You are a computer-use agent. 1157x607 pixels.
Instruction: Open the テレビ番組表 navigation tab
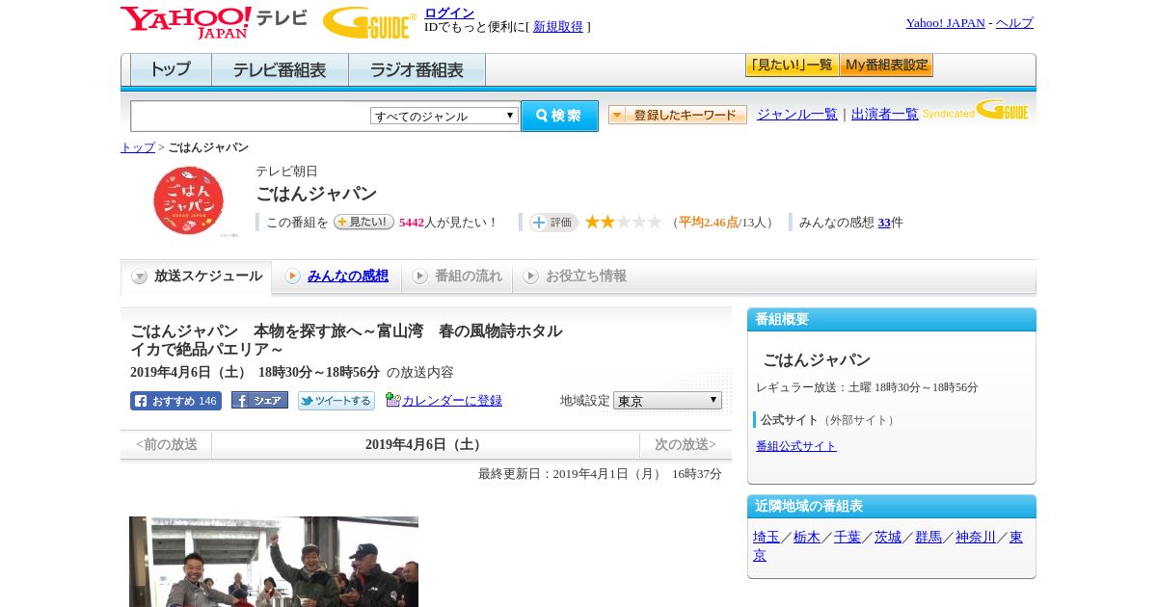pyautogui.click(x=280, y=70)
